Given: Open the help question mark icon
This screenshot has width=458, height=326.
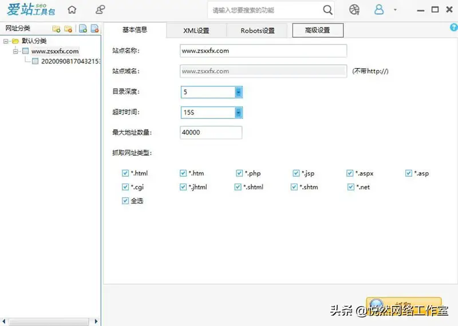Looking at the screenshot, I should pos(454,27).
